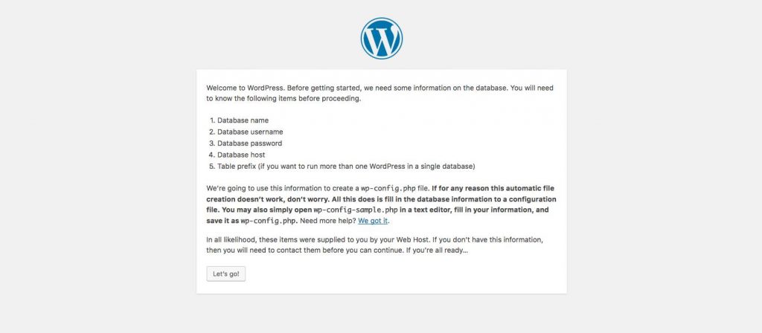
Task: Click the In all likelihood paragraph
Action: [374, 245]
